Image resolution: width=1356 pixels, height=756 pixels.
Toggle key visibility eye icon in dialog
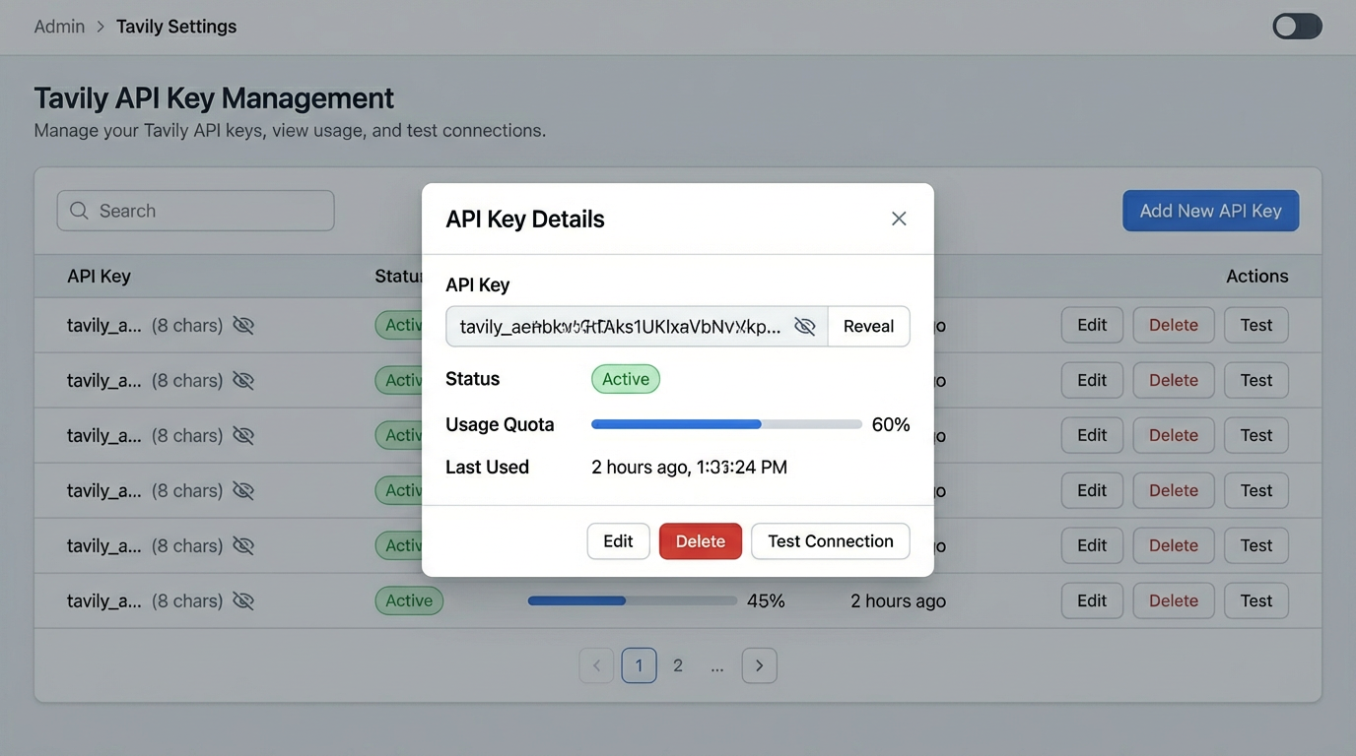pos(805,327)
